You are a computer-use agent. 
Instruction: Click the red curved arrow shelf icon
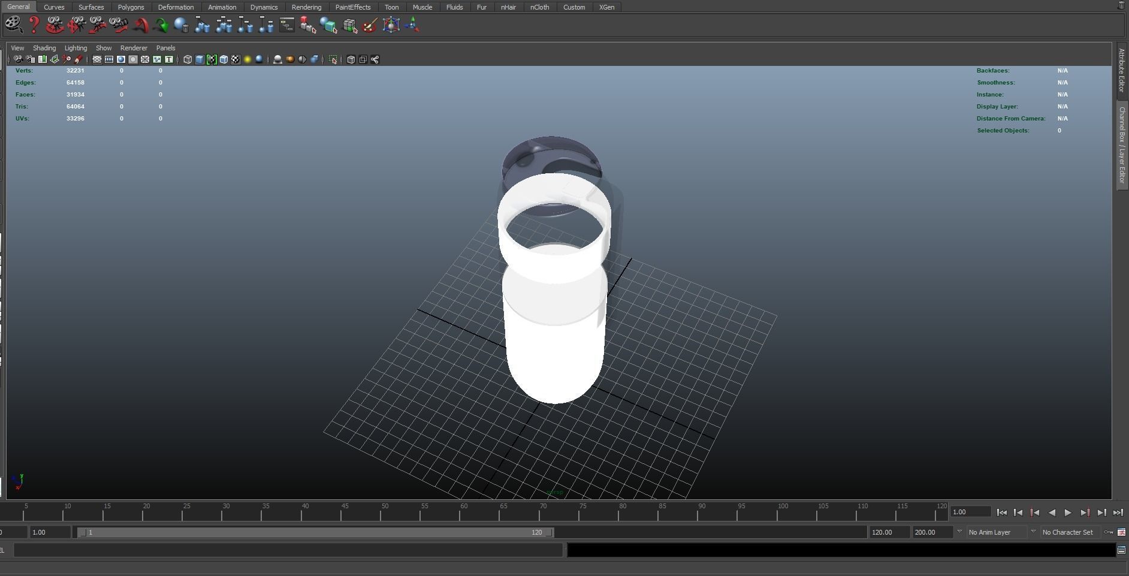click(140, 25)
